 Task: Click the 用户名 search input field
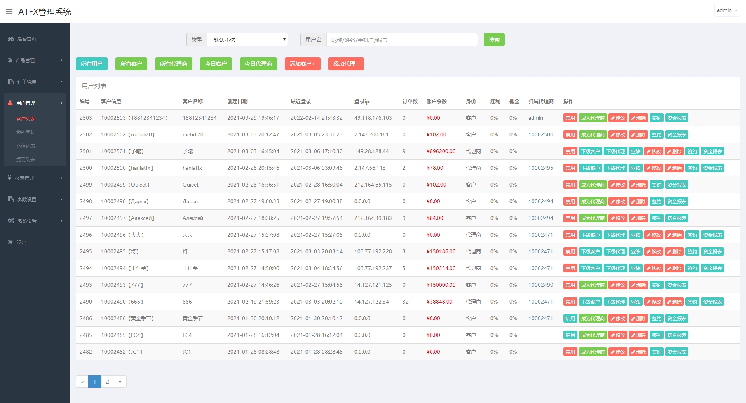[x=401, y=40]
